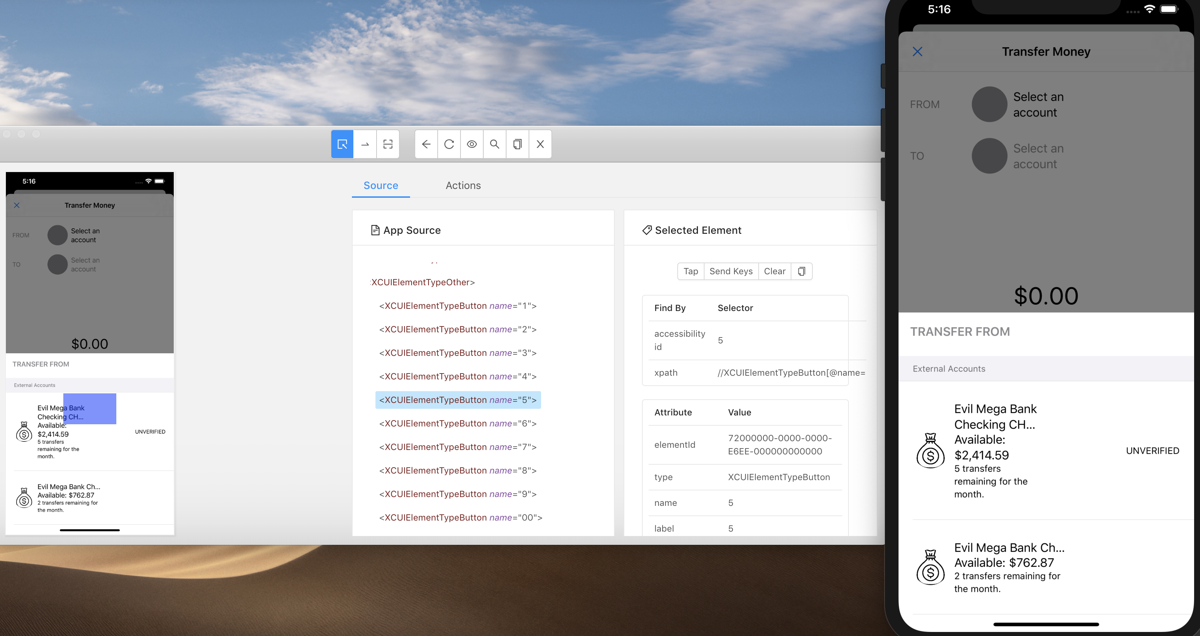This screenshot has width=1200, height=636.
Task: Click the Send Keys button
Action: 730,271
